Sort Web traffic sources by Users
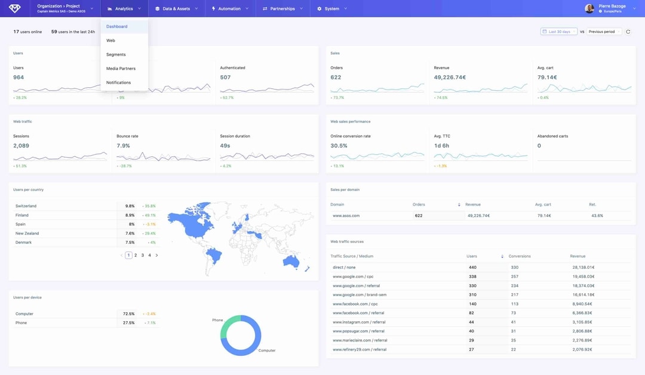Image resolution: width=645 pixels, height=375 pixels. [x=502, y=256]
